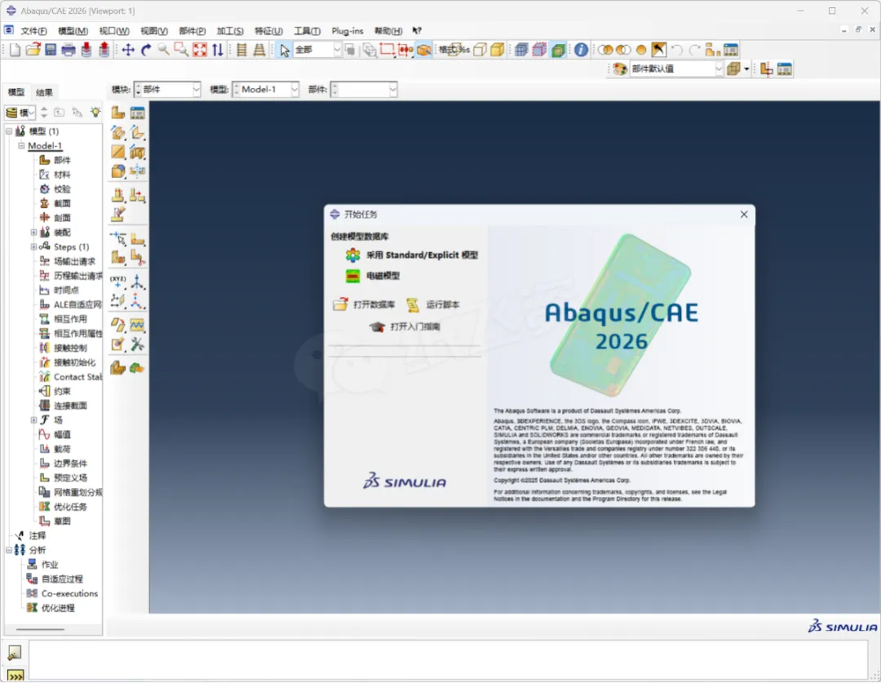Create a new model database from toolbar
The image size is (881, 683).
[x=15, y=50]
